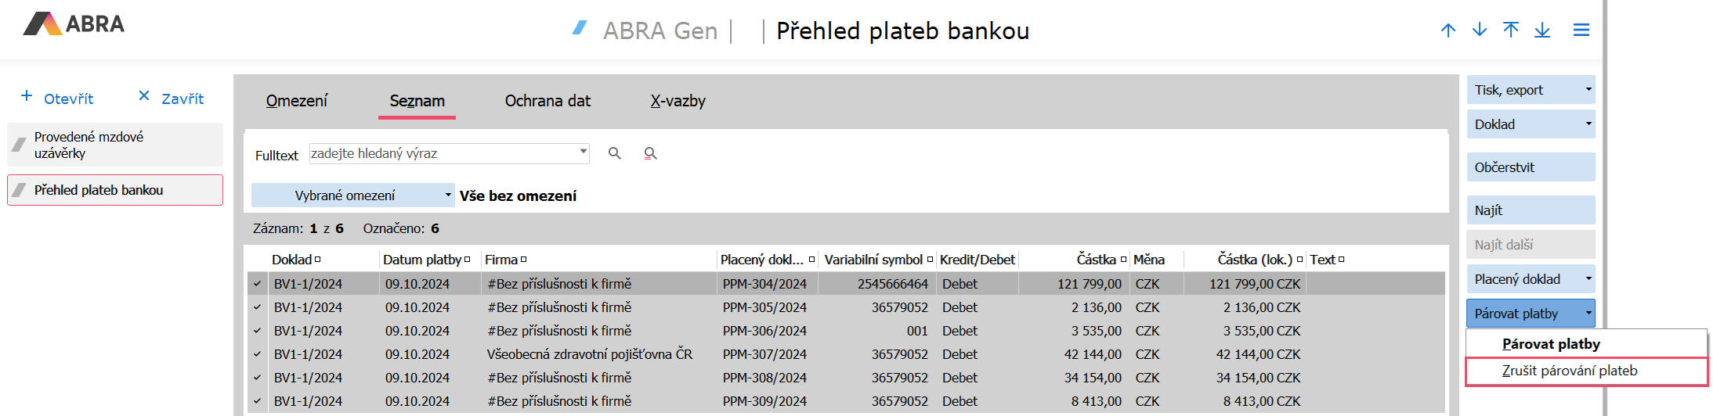Click the fulltext search magnifier icon

(x=615, y=153)
